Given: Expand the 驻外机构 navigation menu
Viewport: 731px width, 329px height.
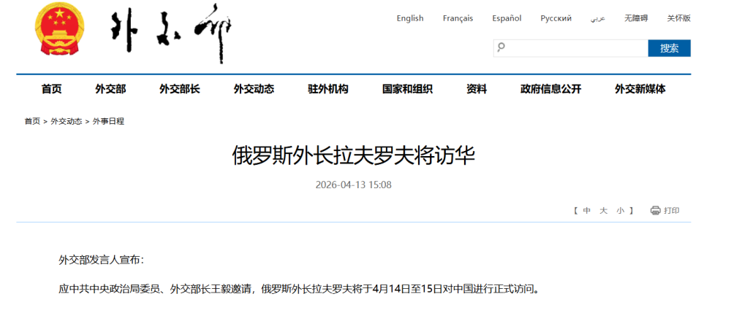Looking at the screenshot, I should [328, 89].
